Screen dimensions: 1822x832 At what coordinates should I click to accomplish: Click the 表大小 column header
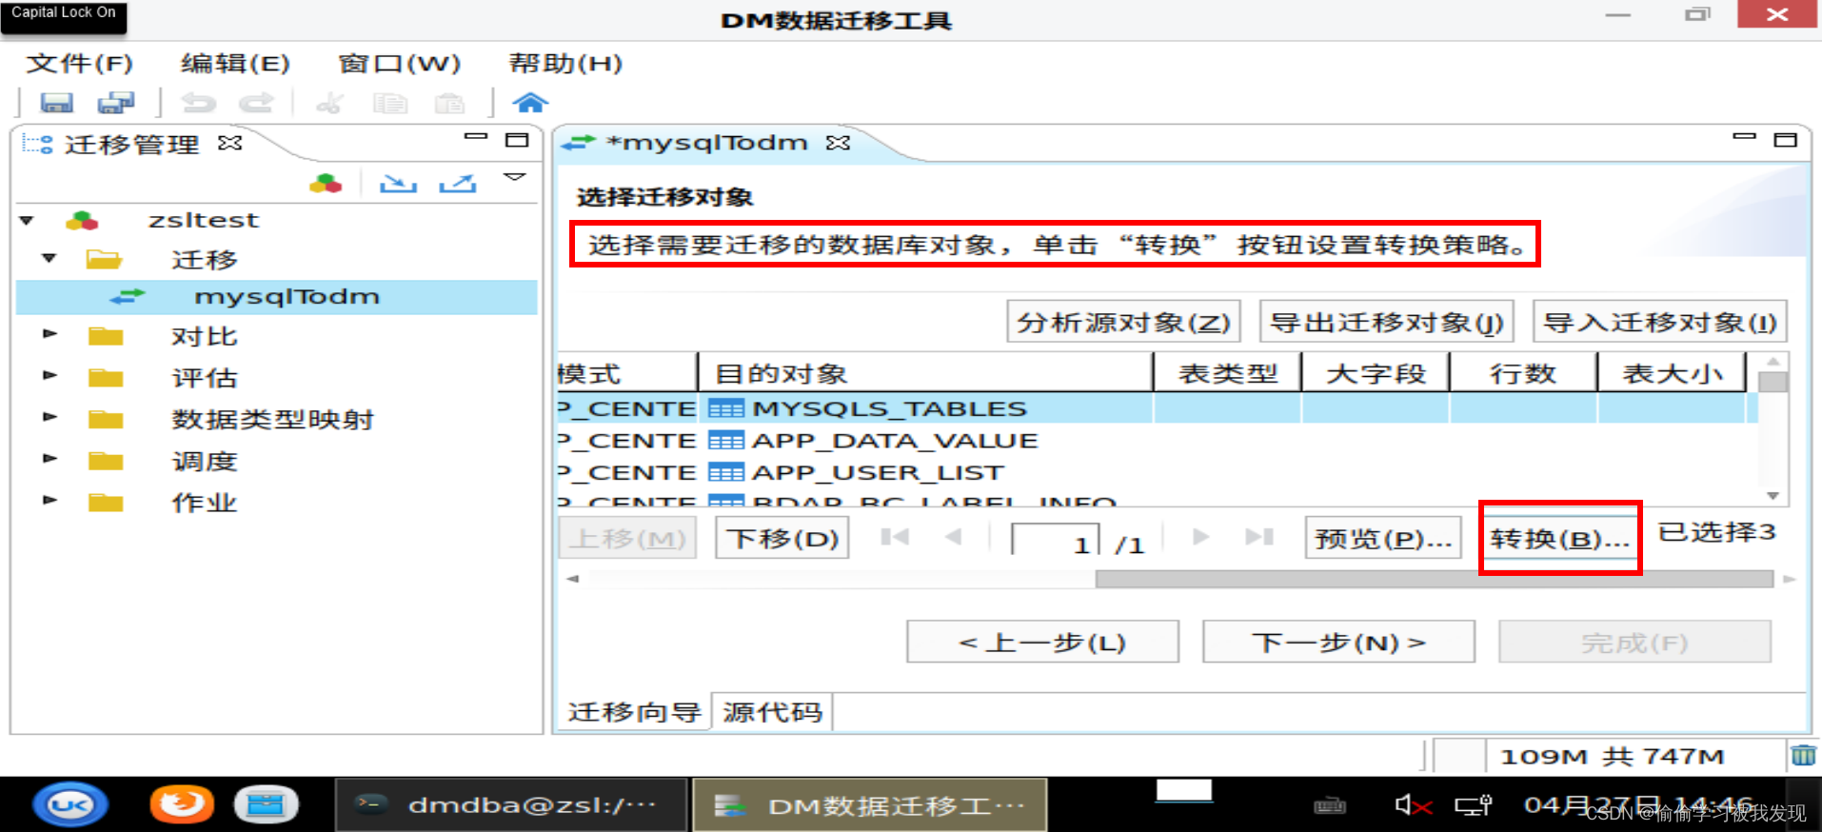(x=1673, y=373)
